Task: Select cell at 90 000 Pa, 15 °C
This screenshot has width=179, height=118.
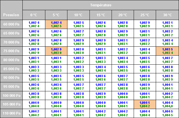Action: 100,78
